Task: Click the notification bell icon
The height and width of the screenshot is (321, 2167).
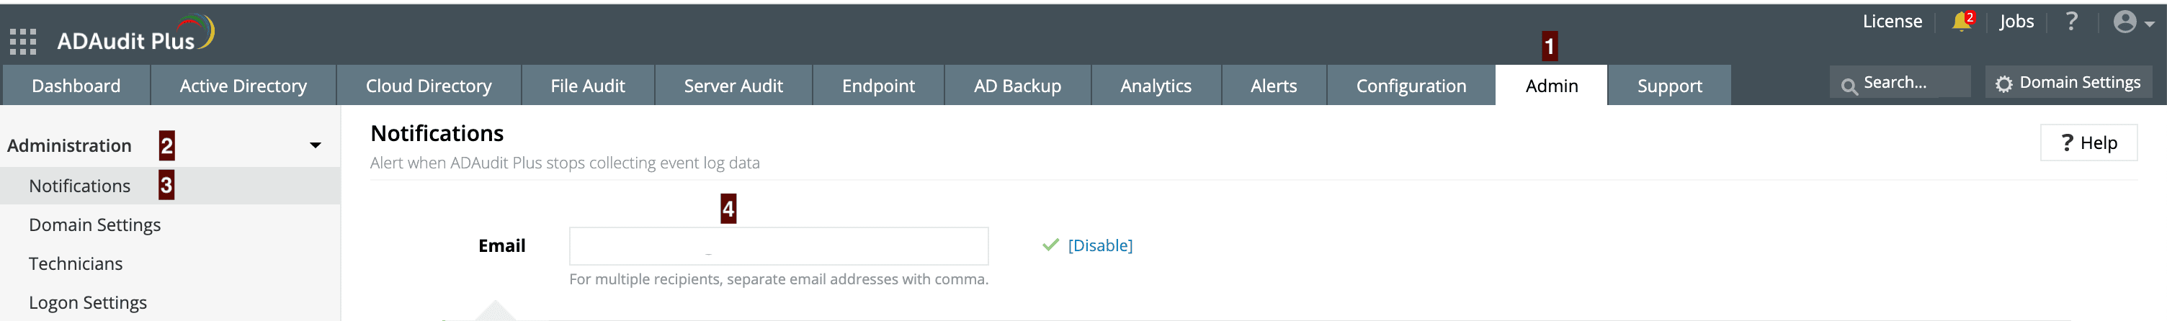Action: click(1961, 22)
